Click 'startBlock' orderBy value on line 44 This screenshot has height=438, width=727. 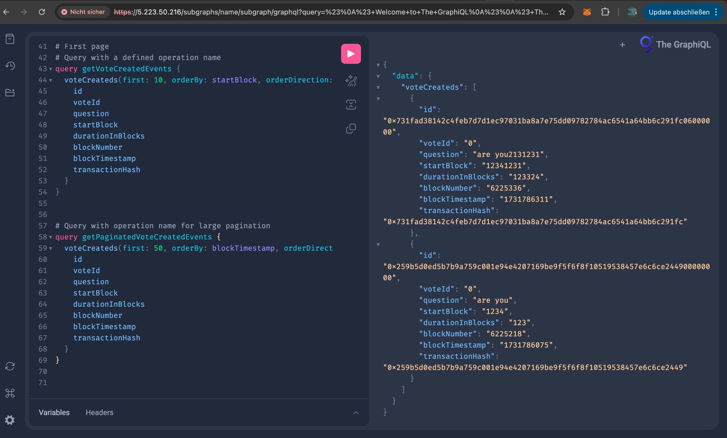coord(234,80)
